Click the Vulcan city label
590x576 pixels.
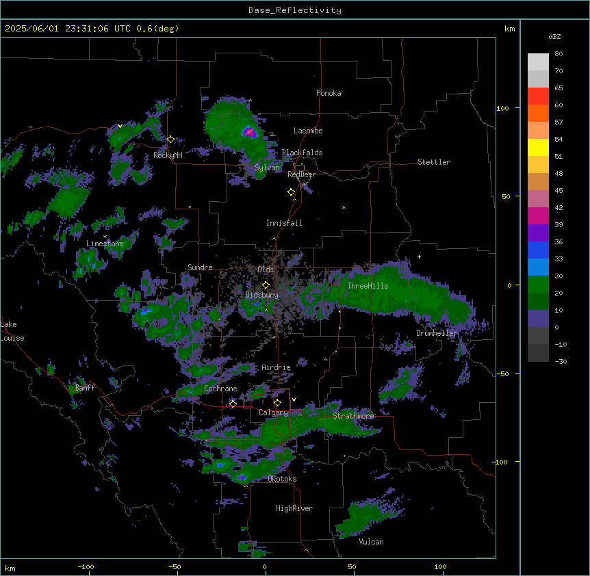pyautogui.click(x=371, y=542)
